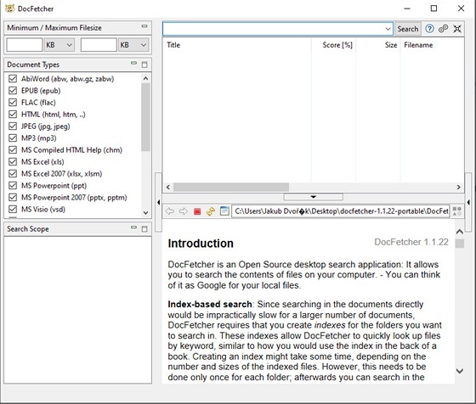Minimize the Minimum / Maximum Filesize panel

click(x=144, y=26)
